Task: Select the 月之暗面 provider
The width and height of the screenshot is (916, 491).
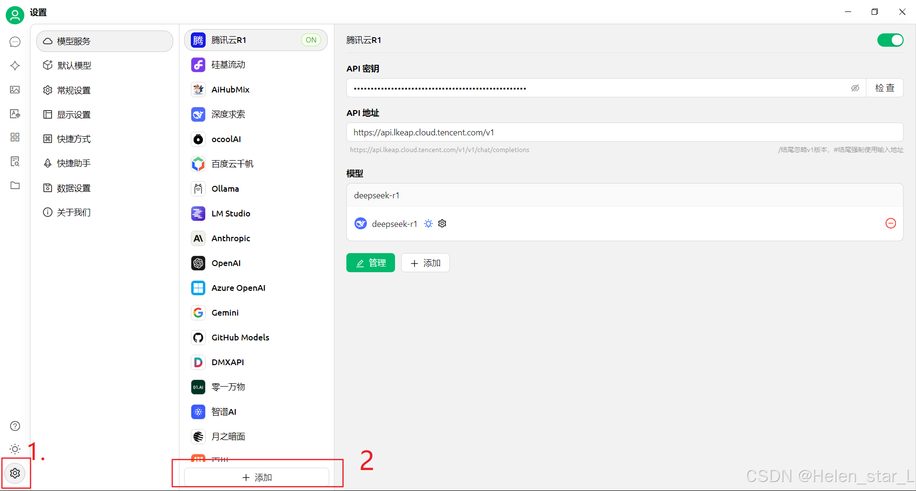Action: (256, 437)
